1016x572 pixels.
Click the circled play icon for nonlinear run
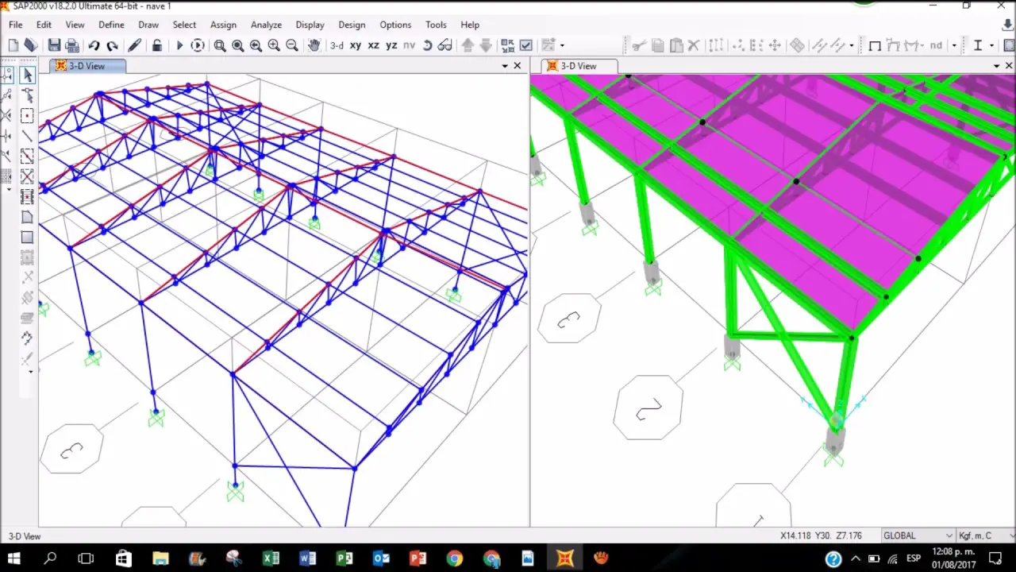tap(198, 45)
